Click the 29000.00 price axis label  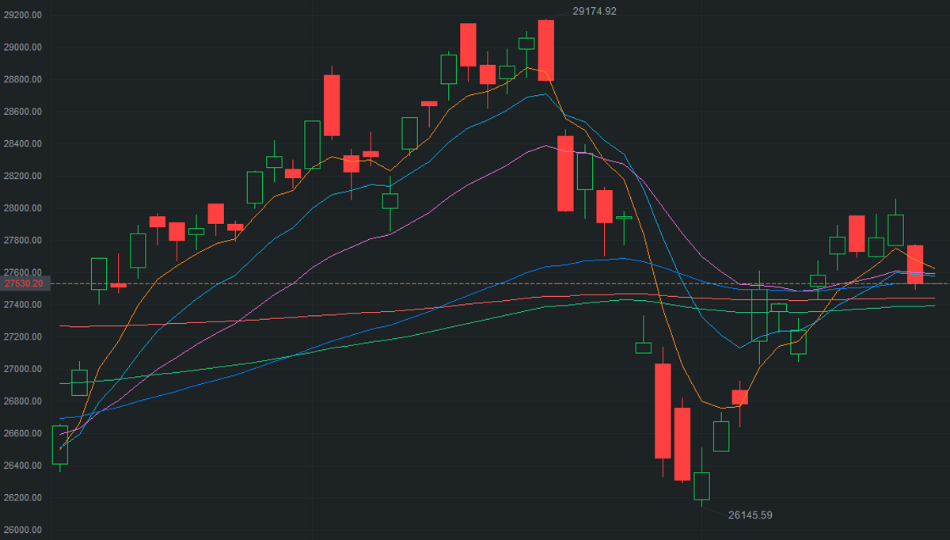coord(25,48)
